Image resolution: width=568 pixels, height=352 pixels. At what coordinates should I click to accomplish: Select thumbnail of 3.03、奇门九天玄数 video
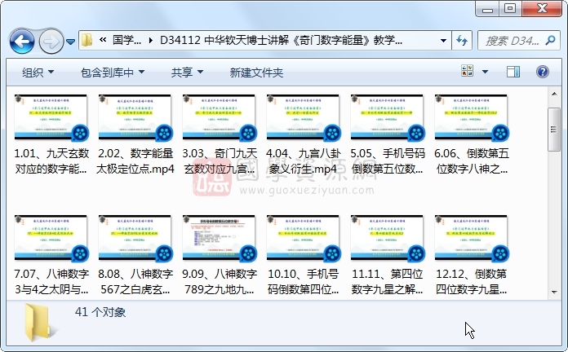[x=220, y=117]
